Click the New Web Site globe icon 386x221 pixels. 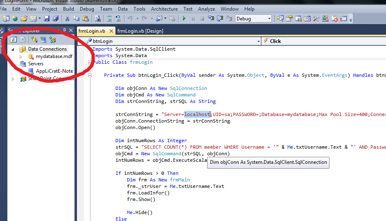(15, 18)
